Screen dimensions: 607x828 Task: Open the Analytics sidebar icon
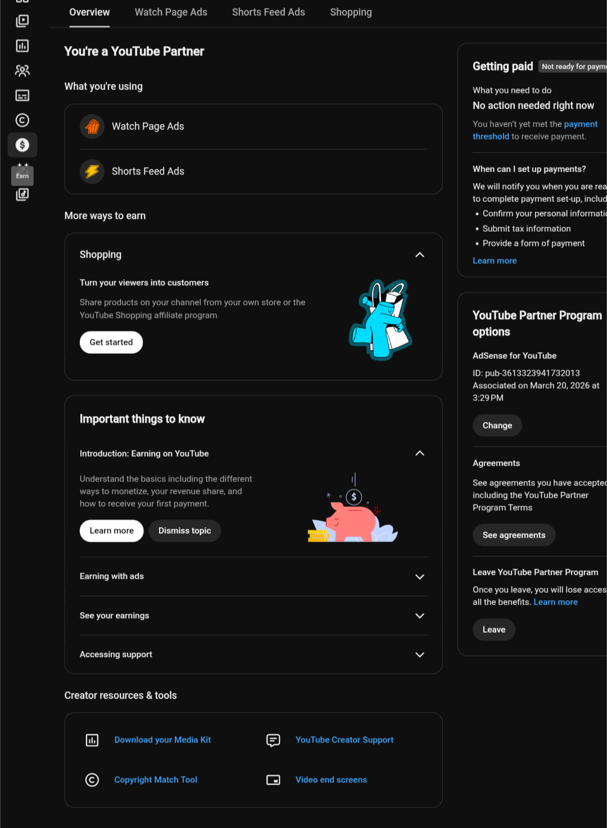click(22, 46)
